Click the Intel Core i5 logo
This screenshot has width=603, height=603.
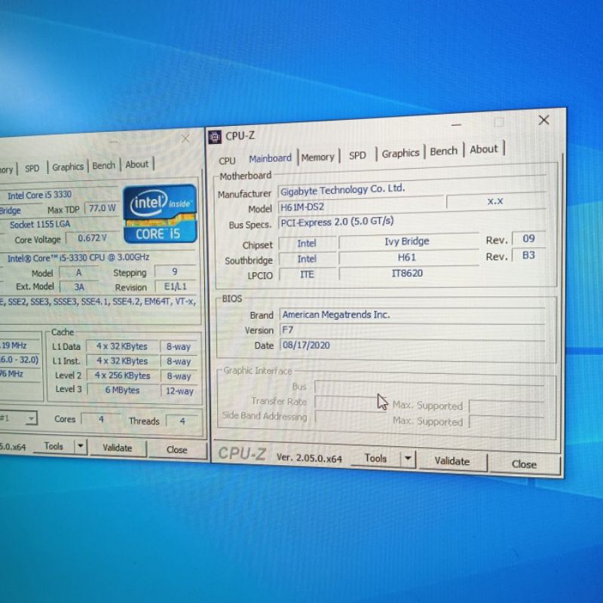160,213
